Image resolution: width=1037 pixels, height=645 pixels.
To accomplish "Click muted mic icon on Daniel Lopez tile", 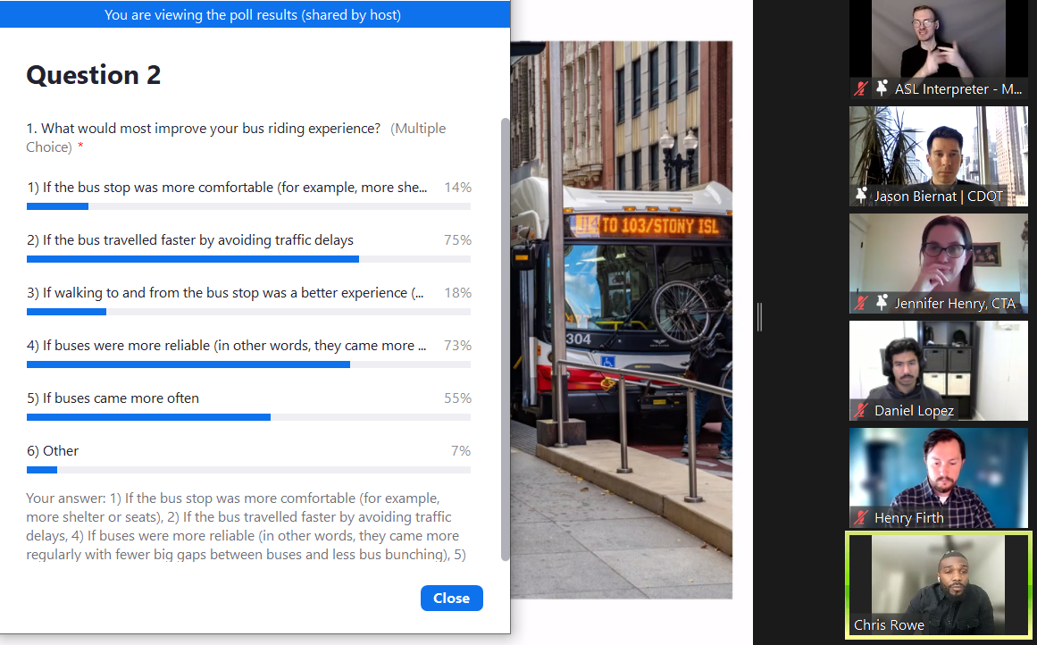I will [860, 410].
